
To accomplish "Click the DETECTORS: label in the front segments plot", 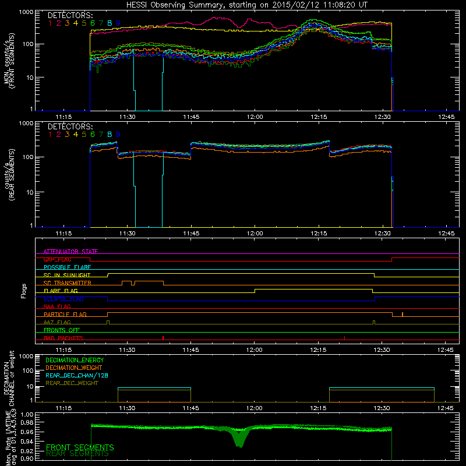I will [70, 16].
